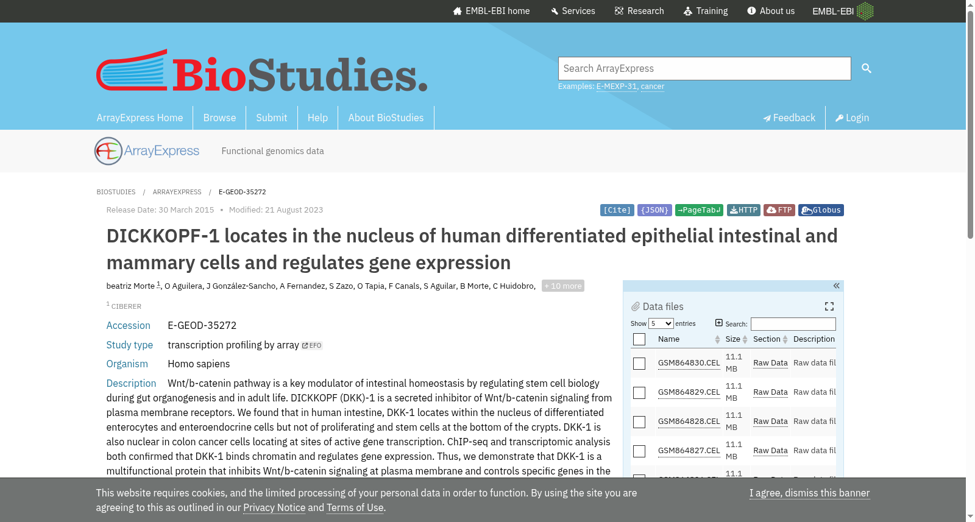Image resolution: width=975 pixels, height=522 pixels.
Task: Click the Accession field label
Action: tap(128, 326)
